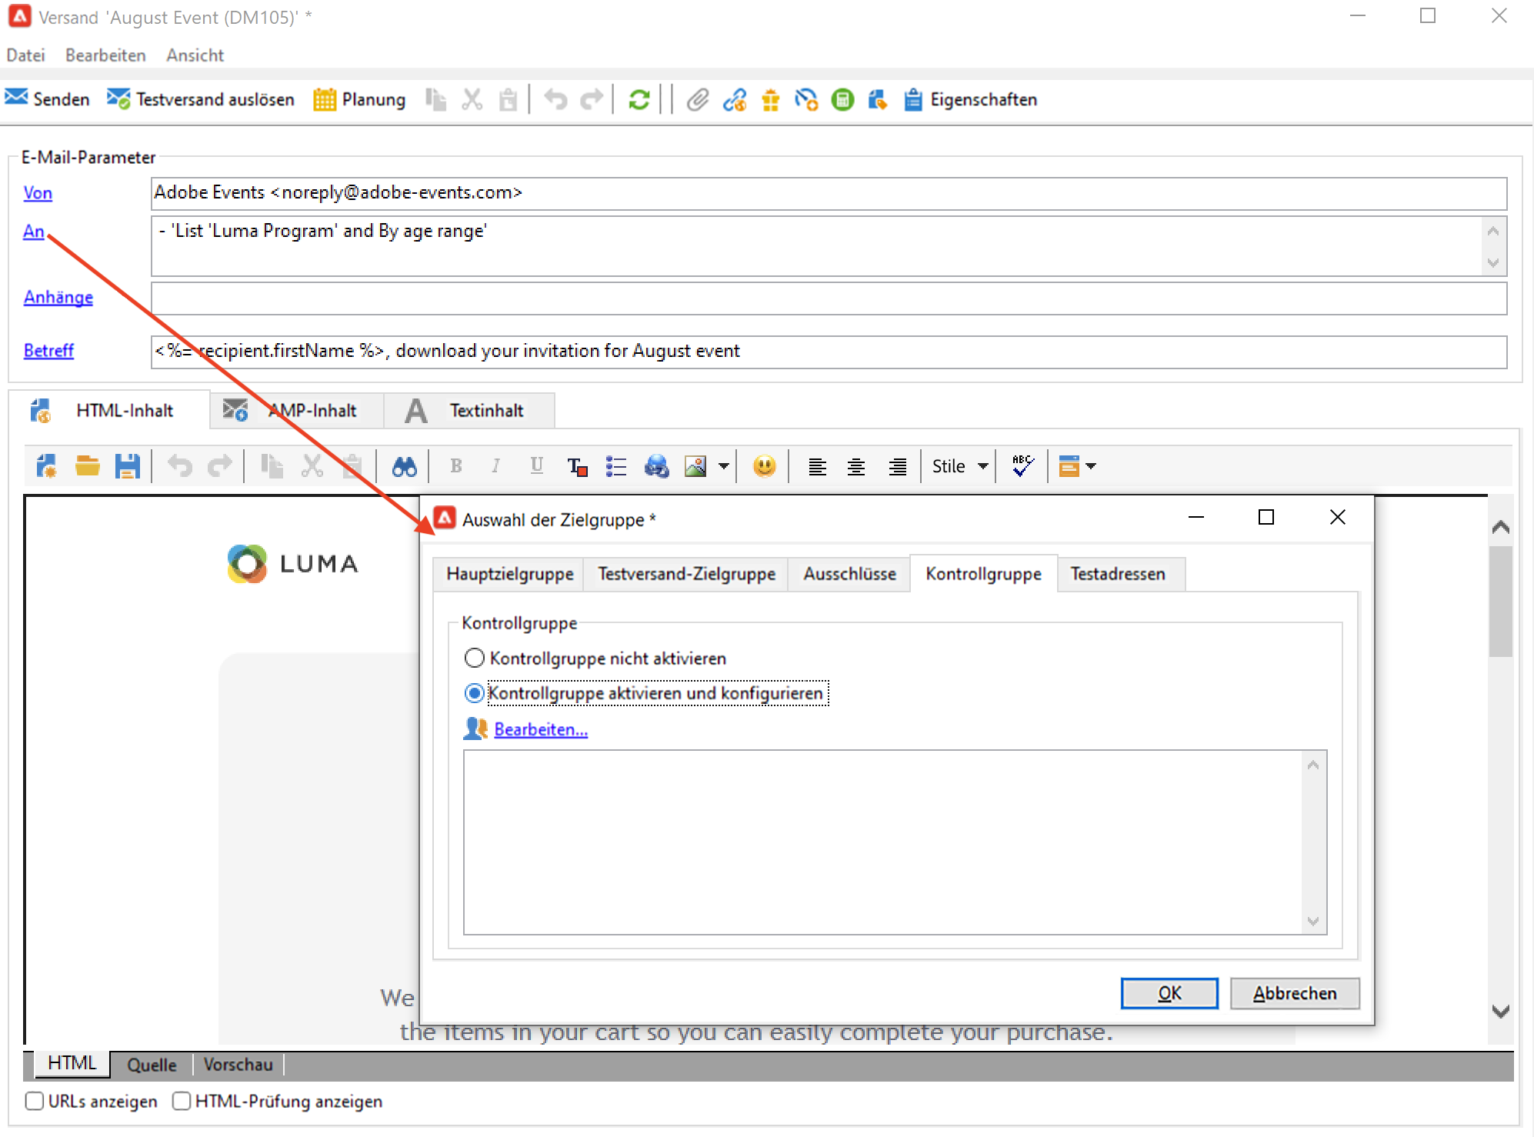The width and height of the screenshot is (1534, 1137).
Task: Click the paperclip attachment icon
Action: (697, 100)
